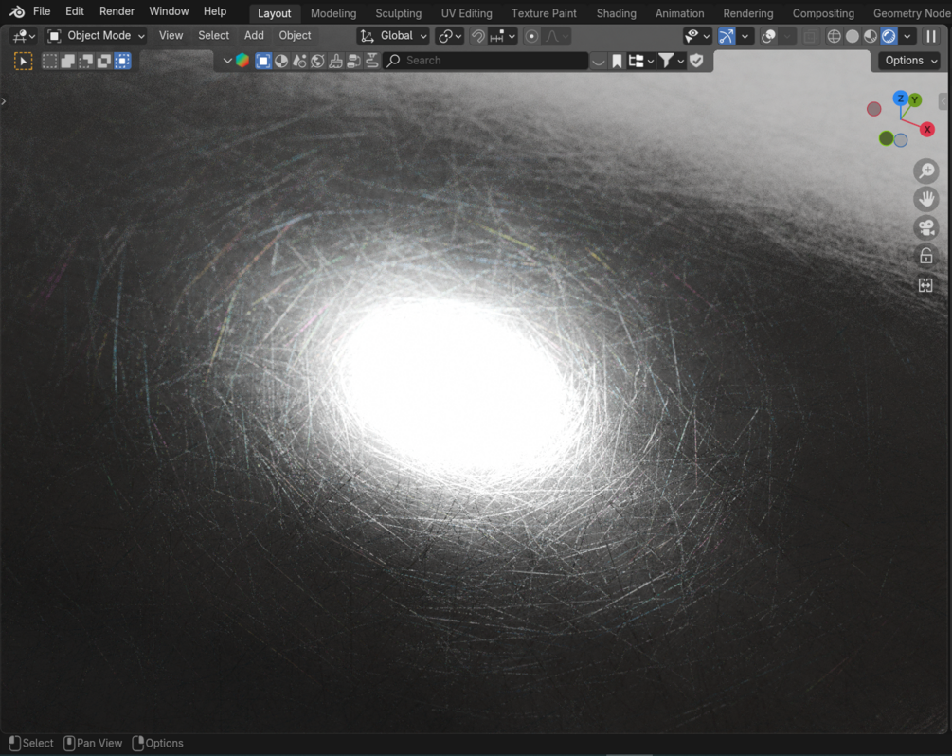Click the zoom magnifier viewport button

[x=925, y=171]
